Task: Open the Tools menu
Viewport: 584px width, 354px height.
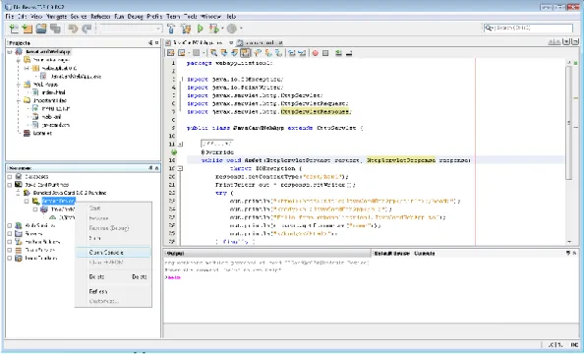Action: click(x=191, y=17)
